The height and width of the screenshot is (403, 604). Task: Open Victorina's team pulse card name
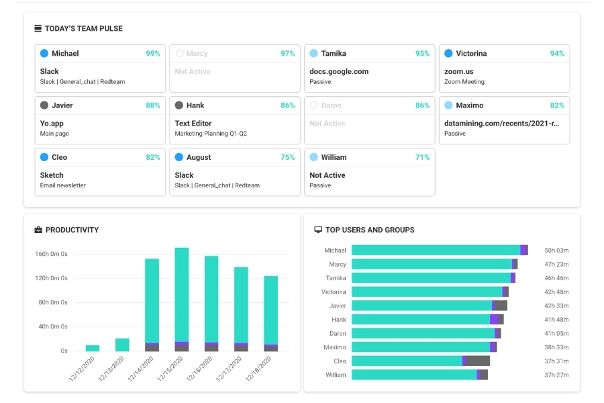click(x=471, y=53)
